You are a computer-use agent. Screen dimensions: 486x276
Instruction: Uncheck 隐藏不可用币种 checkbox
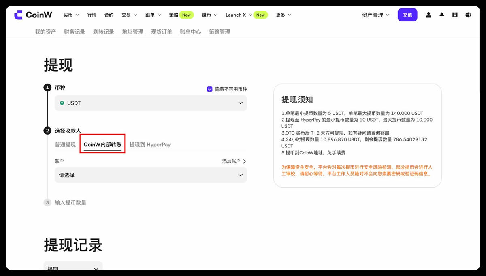209,89
